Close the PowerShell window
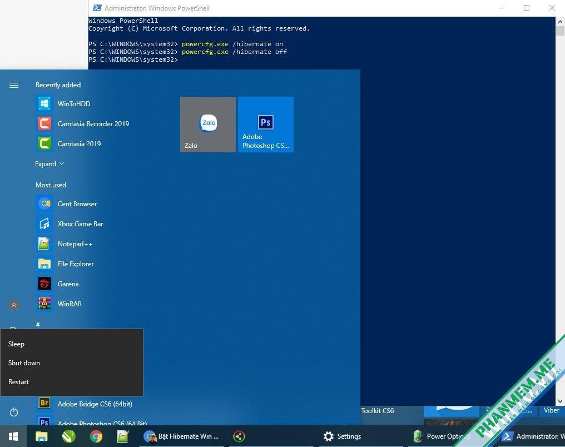The height and width of the screenshot is (447, 565). click(x=552, y=8)
